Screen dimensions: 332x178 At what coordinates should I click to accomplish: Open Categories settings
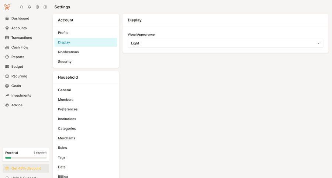click(x=86, y=128)
